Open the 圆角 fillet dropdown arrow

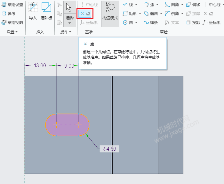click(182, 4)
